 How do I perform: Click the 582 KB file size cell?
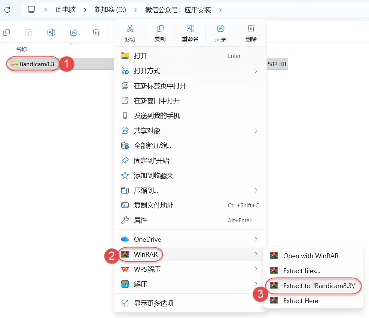pyautogui.click(x=277, y=64)
